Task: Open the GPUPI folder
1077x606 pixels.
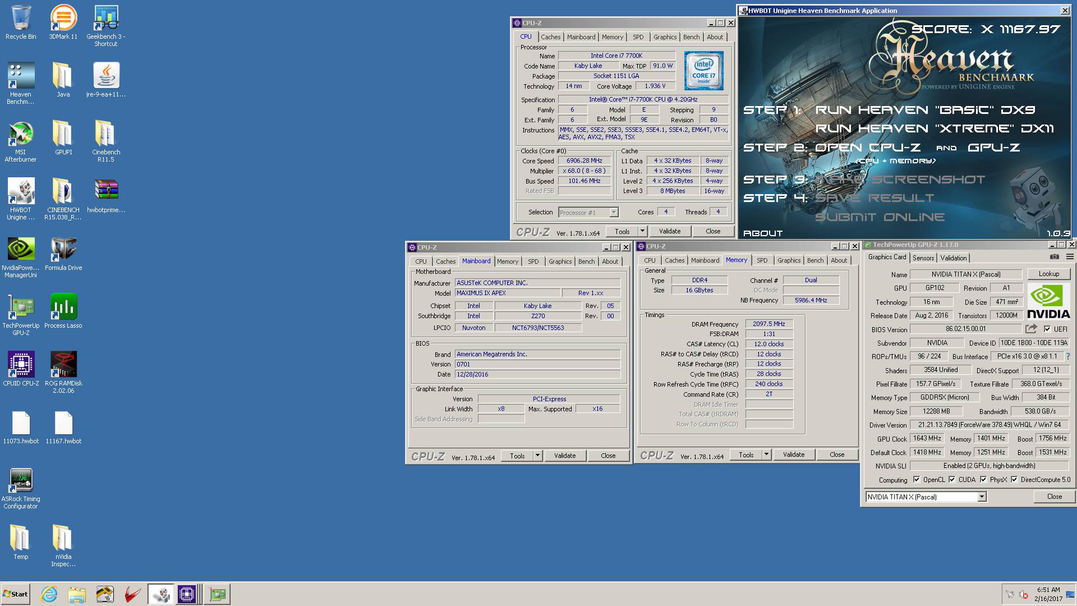Action: coord(63,138)
